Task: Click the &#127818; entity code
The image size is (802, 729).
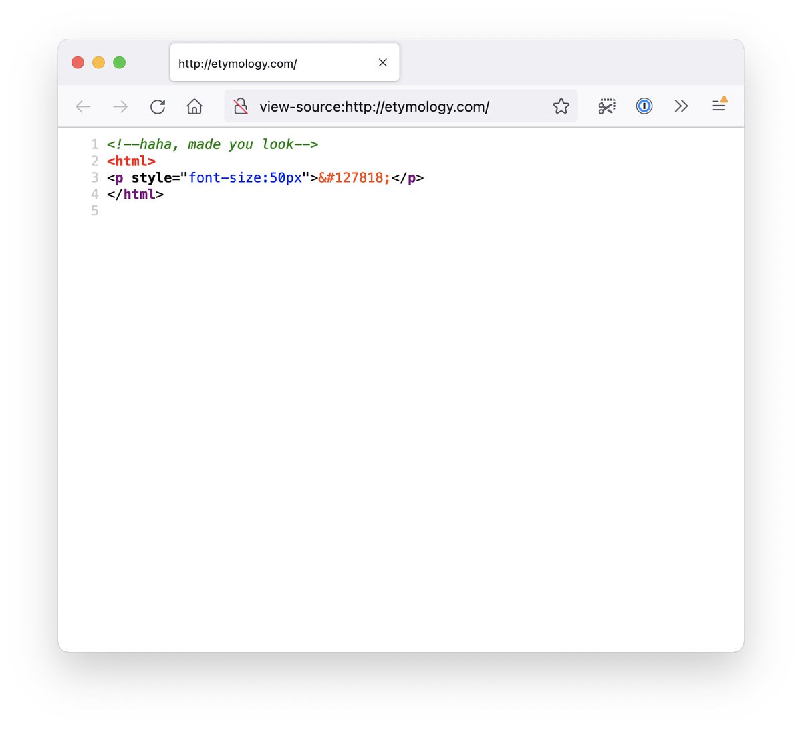Action: (x=355, y=178)
